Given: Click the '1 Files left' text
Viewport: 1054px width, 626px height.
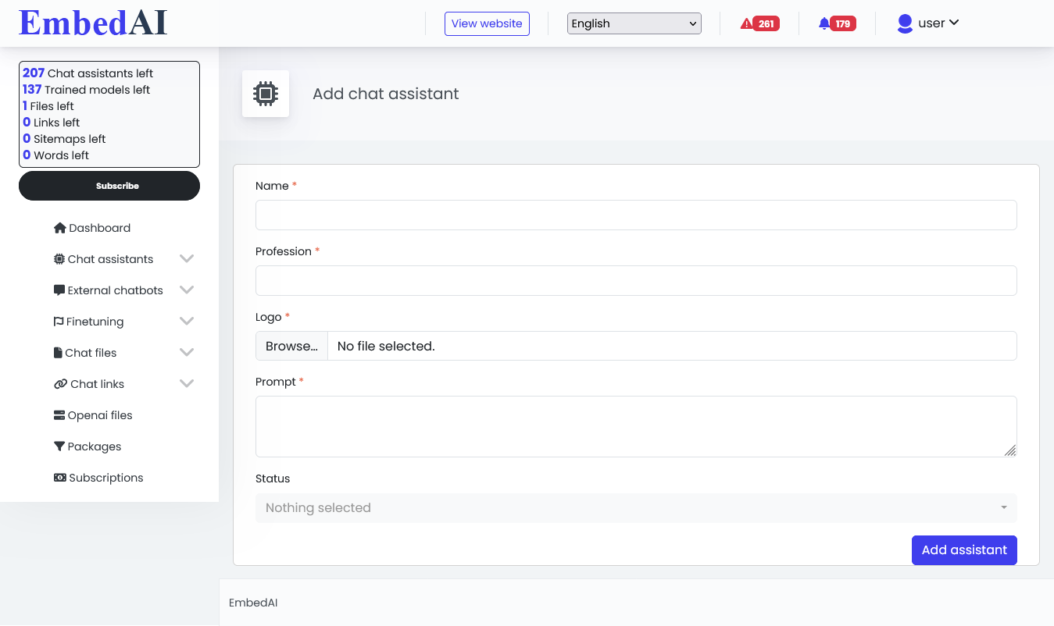Looking at the screenshot, I should (x=48, y=106).
